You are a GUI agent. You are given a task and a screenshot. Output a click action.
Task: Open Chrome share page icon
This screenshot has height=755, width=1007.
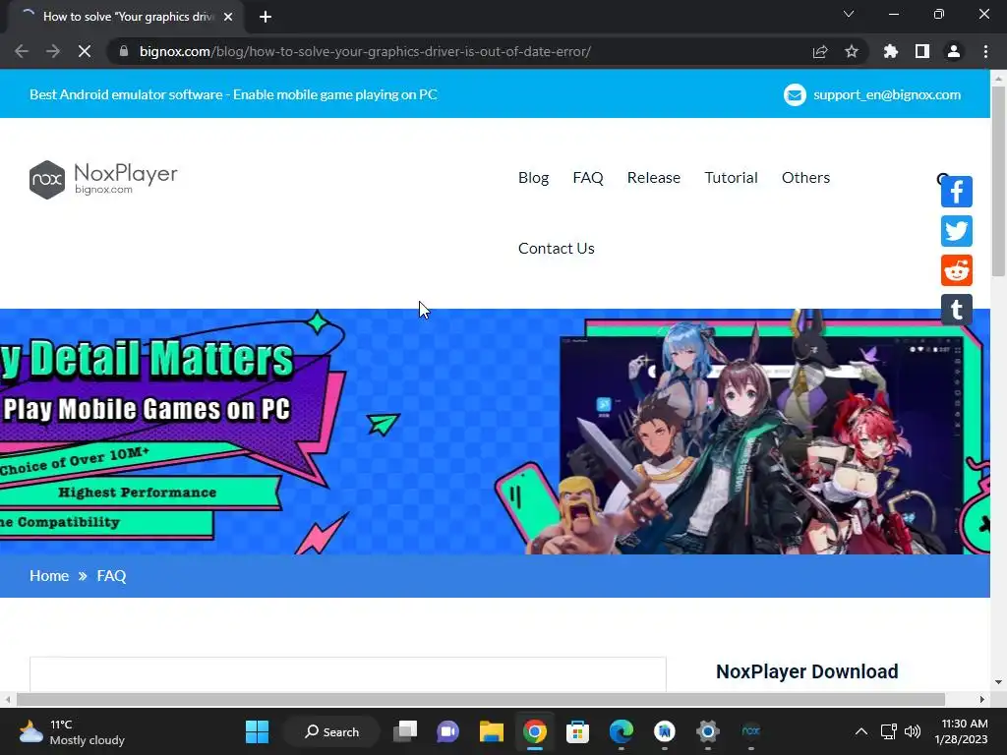[x=820, y=51]
